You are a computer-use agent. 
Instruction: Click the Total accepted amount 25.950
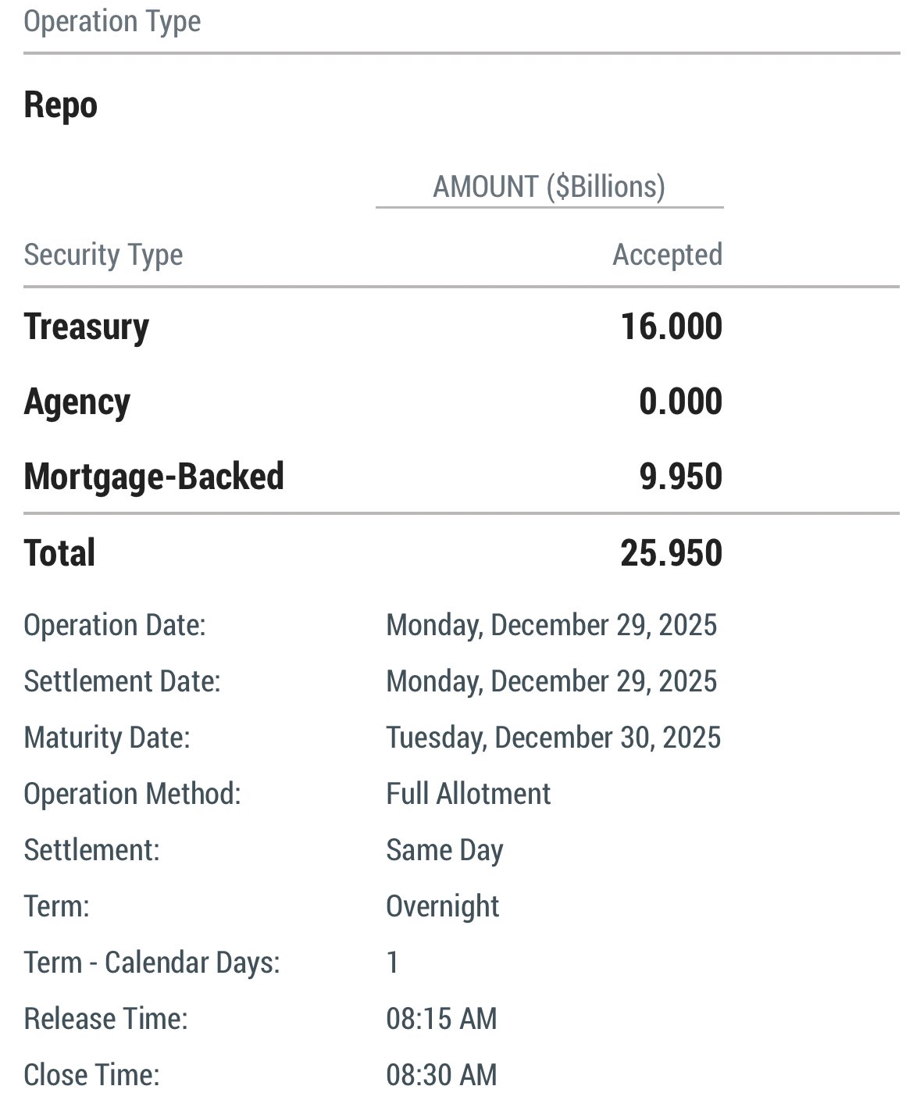pyautogui.click(x=671, y=553)
